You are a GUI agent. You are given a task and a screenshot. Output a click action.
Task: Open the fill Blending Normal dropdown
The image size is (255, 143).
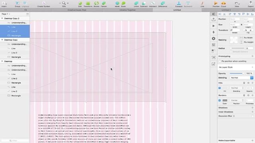[237, 88]
